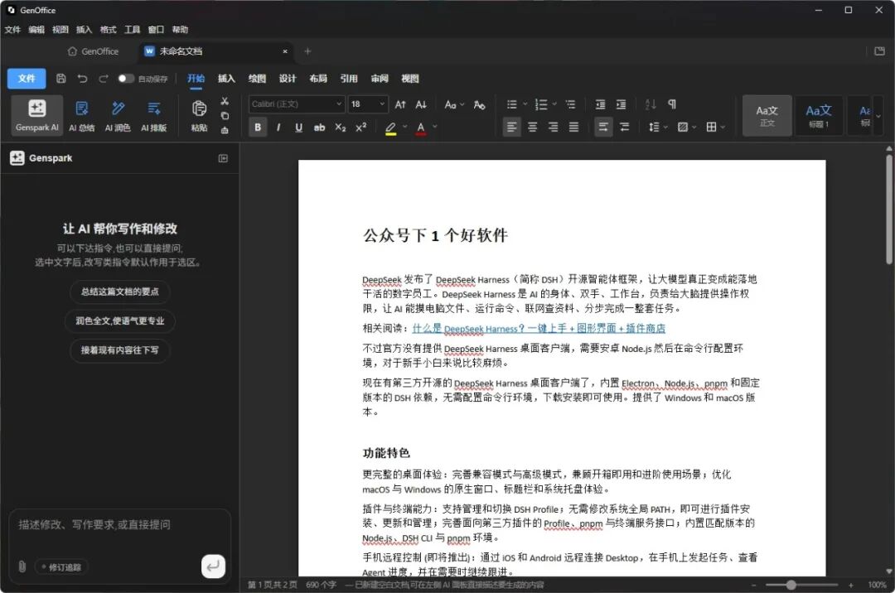Apply the AI 润色 polish tool

pos(118,116)
